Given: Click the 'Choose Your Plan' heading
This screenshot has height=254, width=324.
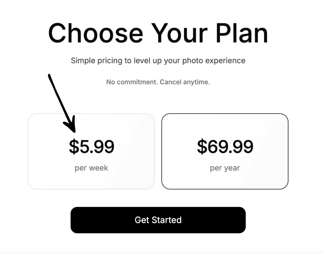Looking at the screenshot, I should (158, 32).
